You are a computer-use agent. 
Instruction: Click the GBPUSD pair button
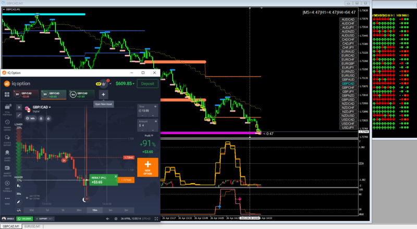click(x=348, y=100)
